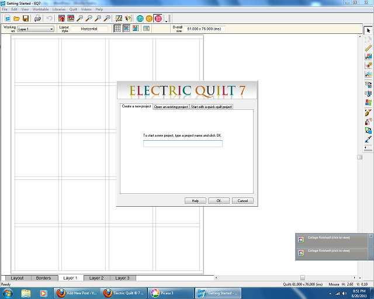374x299 pixels.
Task: Click the orange round worktable icon
Action: [149, 18]
